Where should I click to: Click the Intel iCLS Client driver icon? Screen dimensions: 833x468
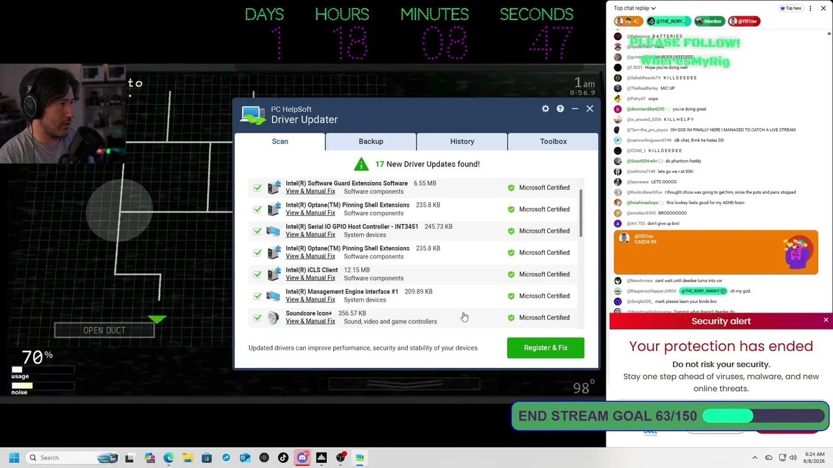(274, 274)
